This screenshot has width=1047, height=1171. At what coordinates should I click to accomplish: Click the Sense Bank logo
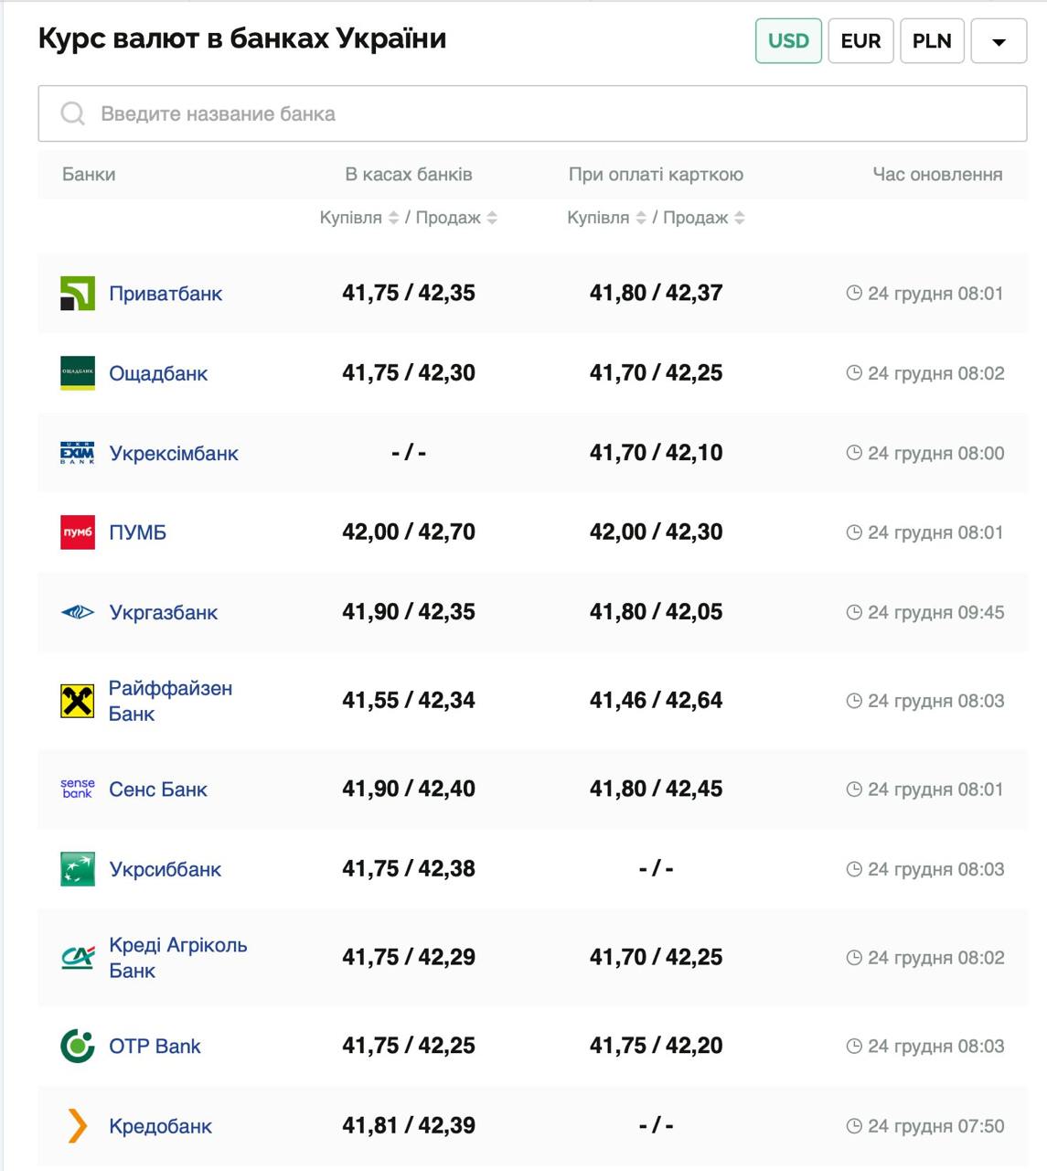[x=78, y=789]
